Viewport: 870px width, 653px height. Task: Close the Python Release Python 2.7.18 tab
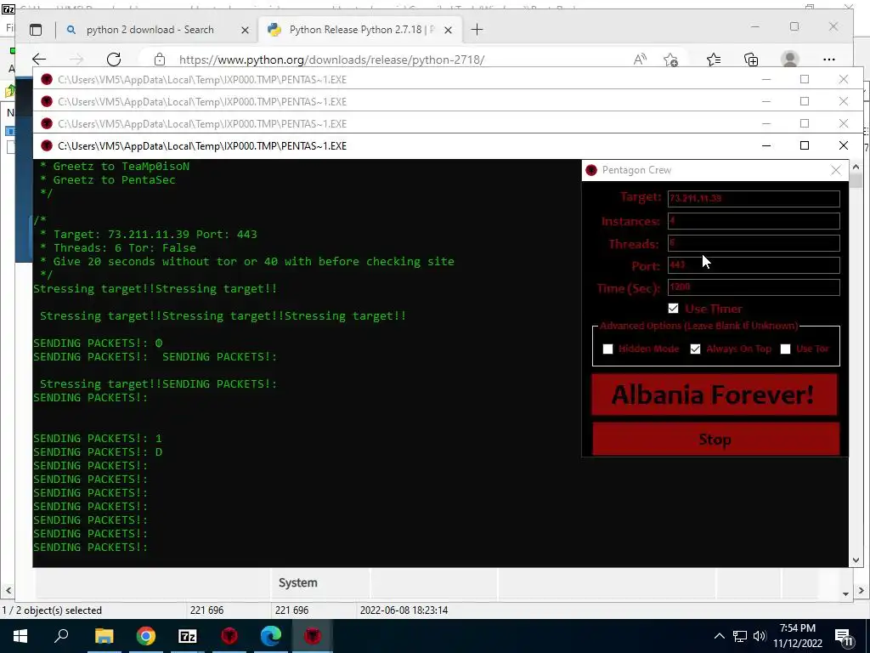click(x=449, y=30)
